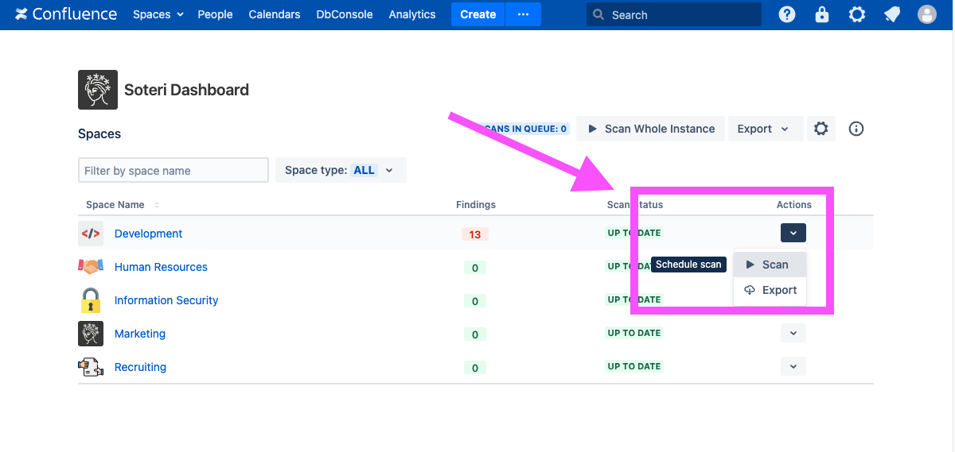Image resolution: width=955 pixels, height=452 pixels.
Task: Click the info circle icon
Action: click(x=856, y=129)
